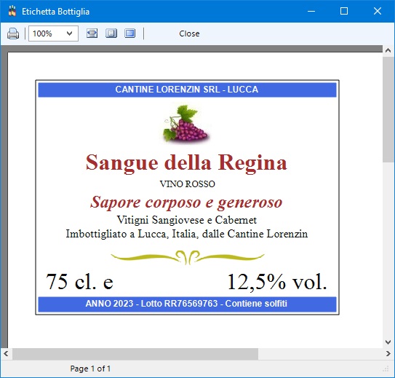Click the Sangue della Regina title text
The image size is (395, 378).
186,163
